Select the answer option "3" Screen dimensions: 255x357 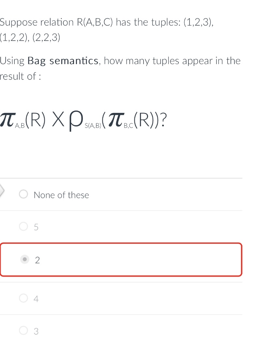23,331
